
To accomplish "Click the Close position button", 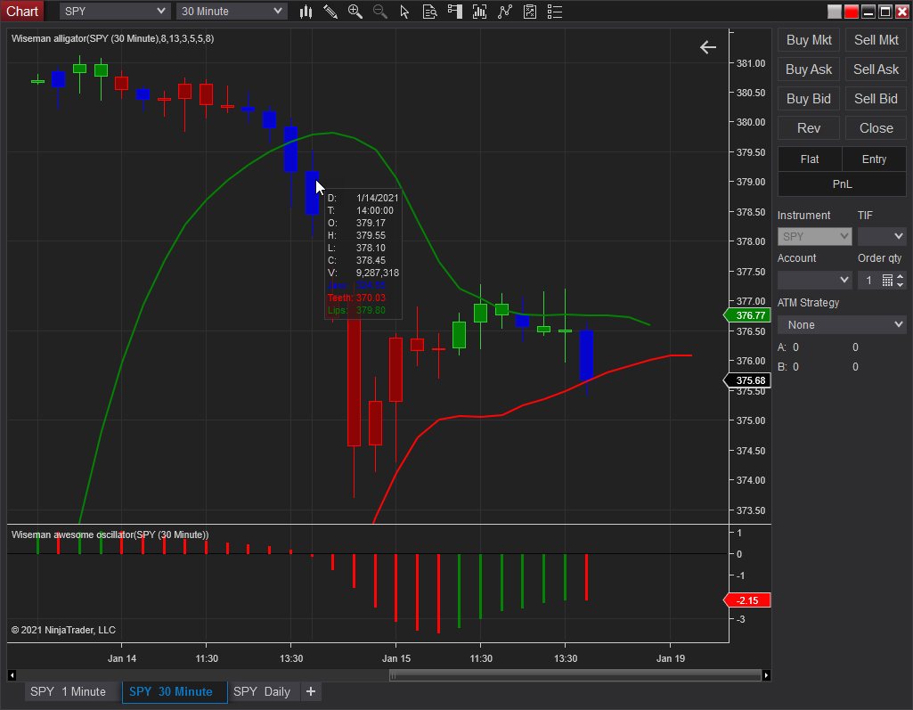I will (x=876, y=128).
